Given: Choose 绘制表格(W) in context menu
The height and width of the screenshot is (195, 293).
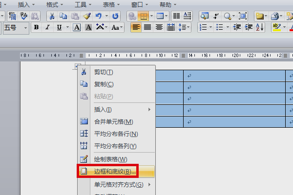Looking at the screenshot, I should (116, 159).
